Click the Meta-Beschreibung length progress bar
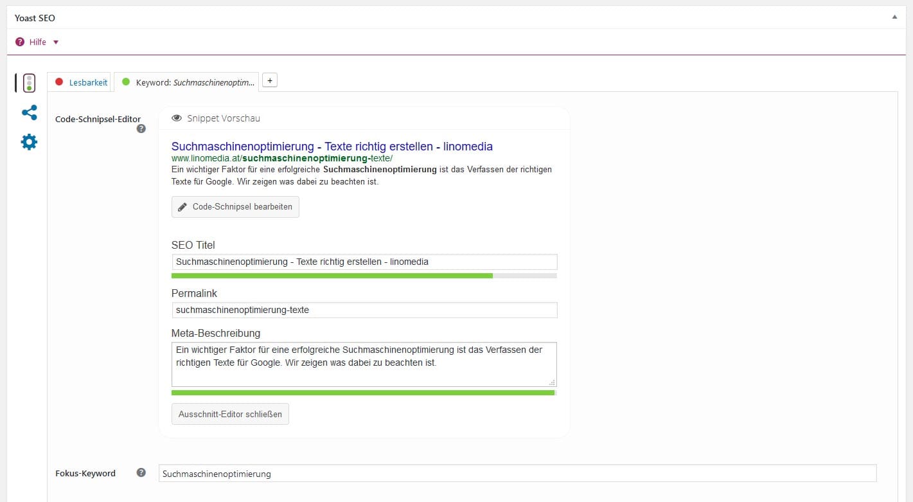The height and width of the screenshot is (502, 913). click(364, 393)
